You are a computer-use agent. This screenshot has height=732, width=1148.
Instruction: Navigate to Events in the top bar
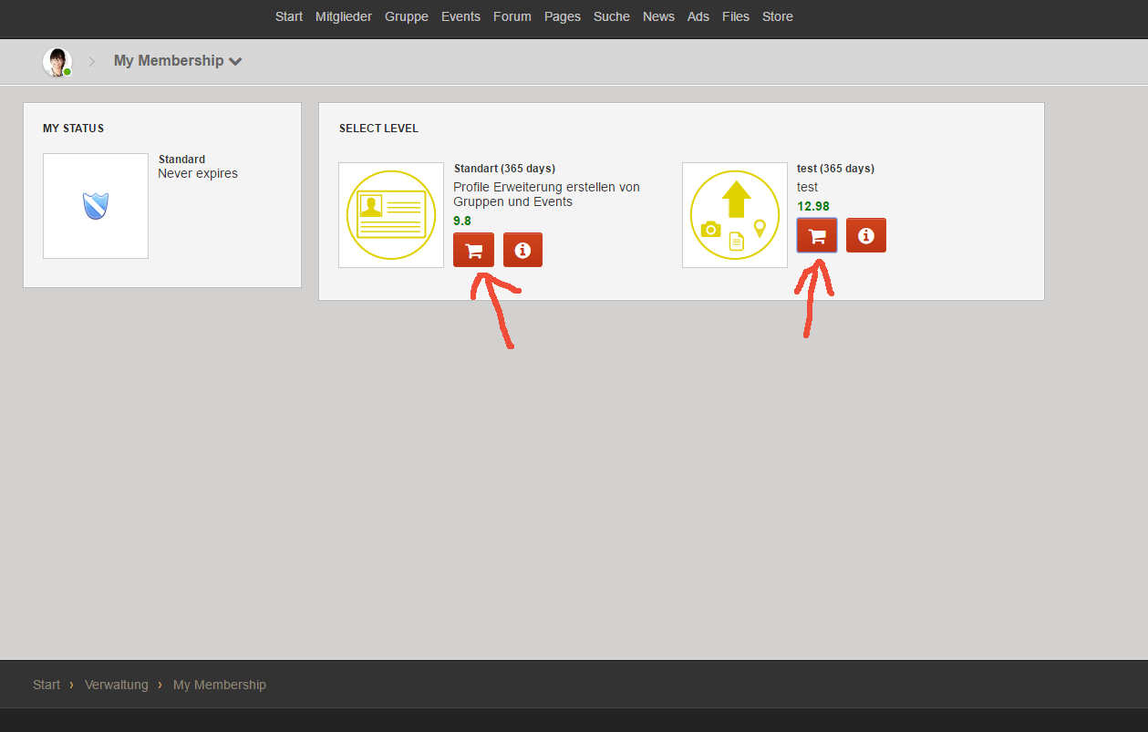pyautogui.click(x=460, y=16)
